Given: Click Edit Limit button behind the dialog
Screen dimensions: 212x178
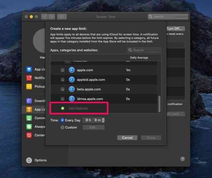Looking at the screenshot, I should [176, 114].
